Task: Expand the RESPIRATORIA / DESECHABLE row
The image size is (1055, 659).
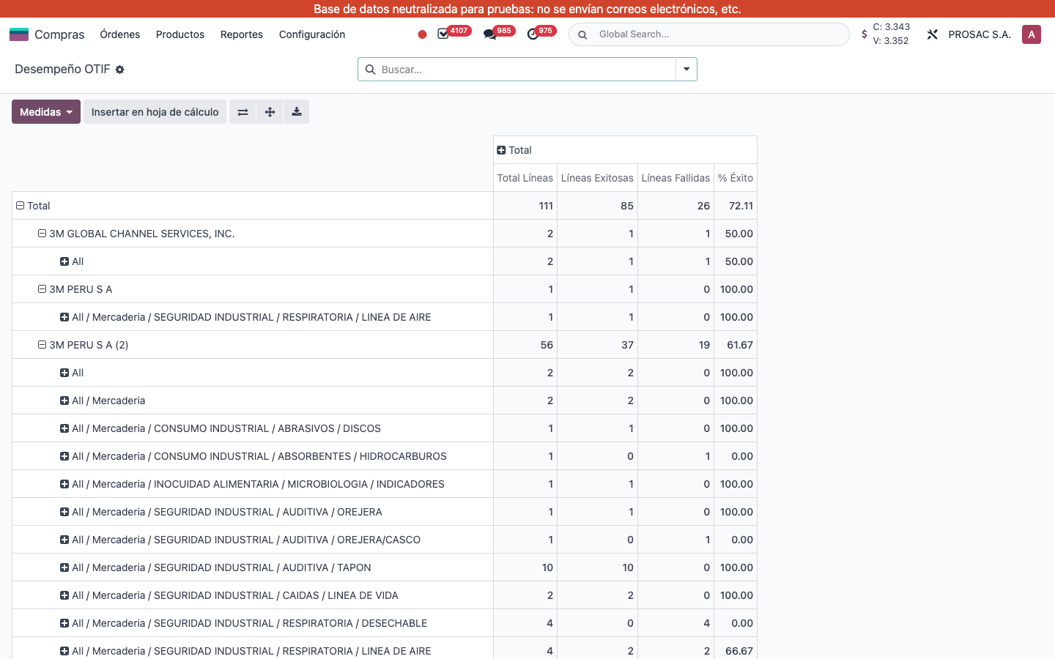Action: tap(64, 623)
